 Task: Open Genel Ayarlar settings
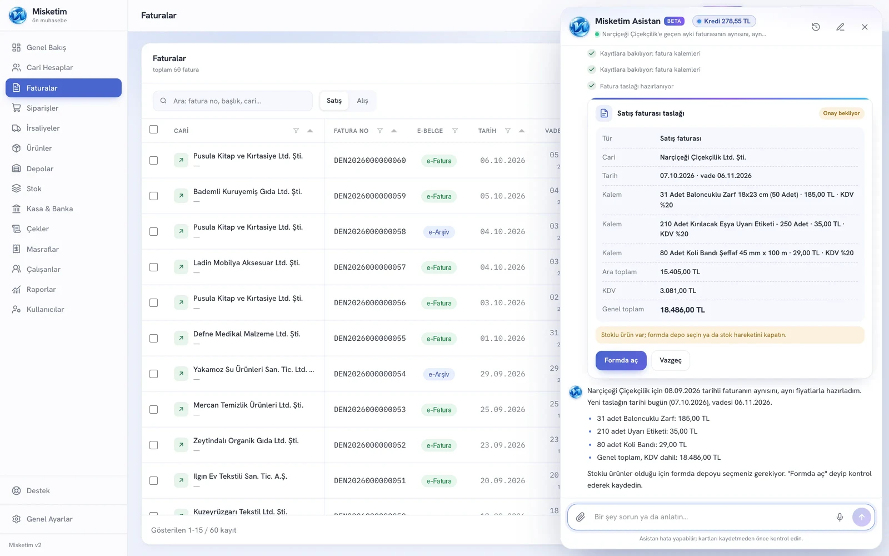click(x=63, y=519)
